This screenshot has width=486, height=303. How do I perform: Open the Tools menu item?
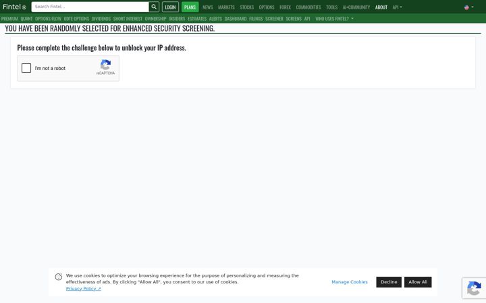tap(331, 7)
